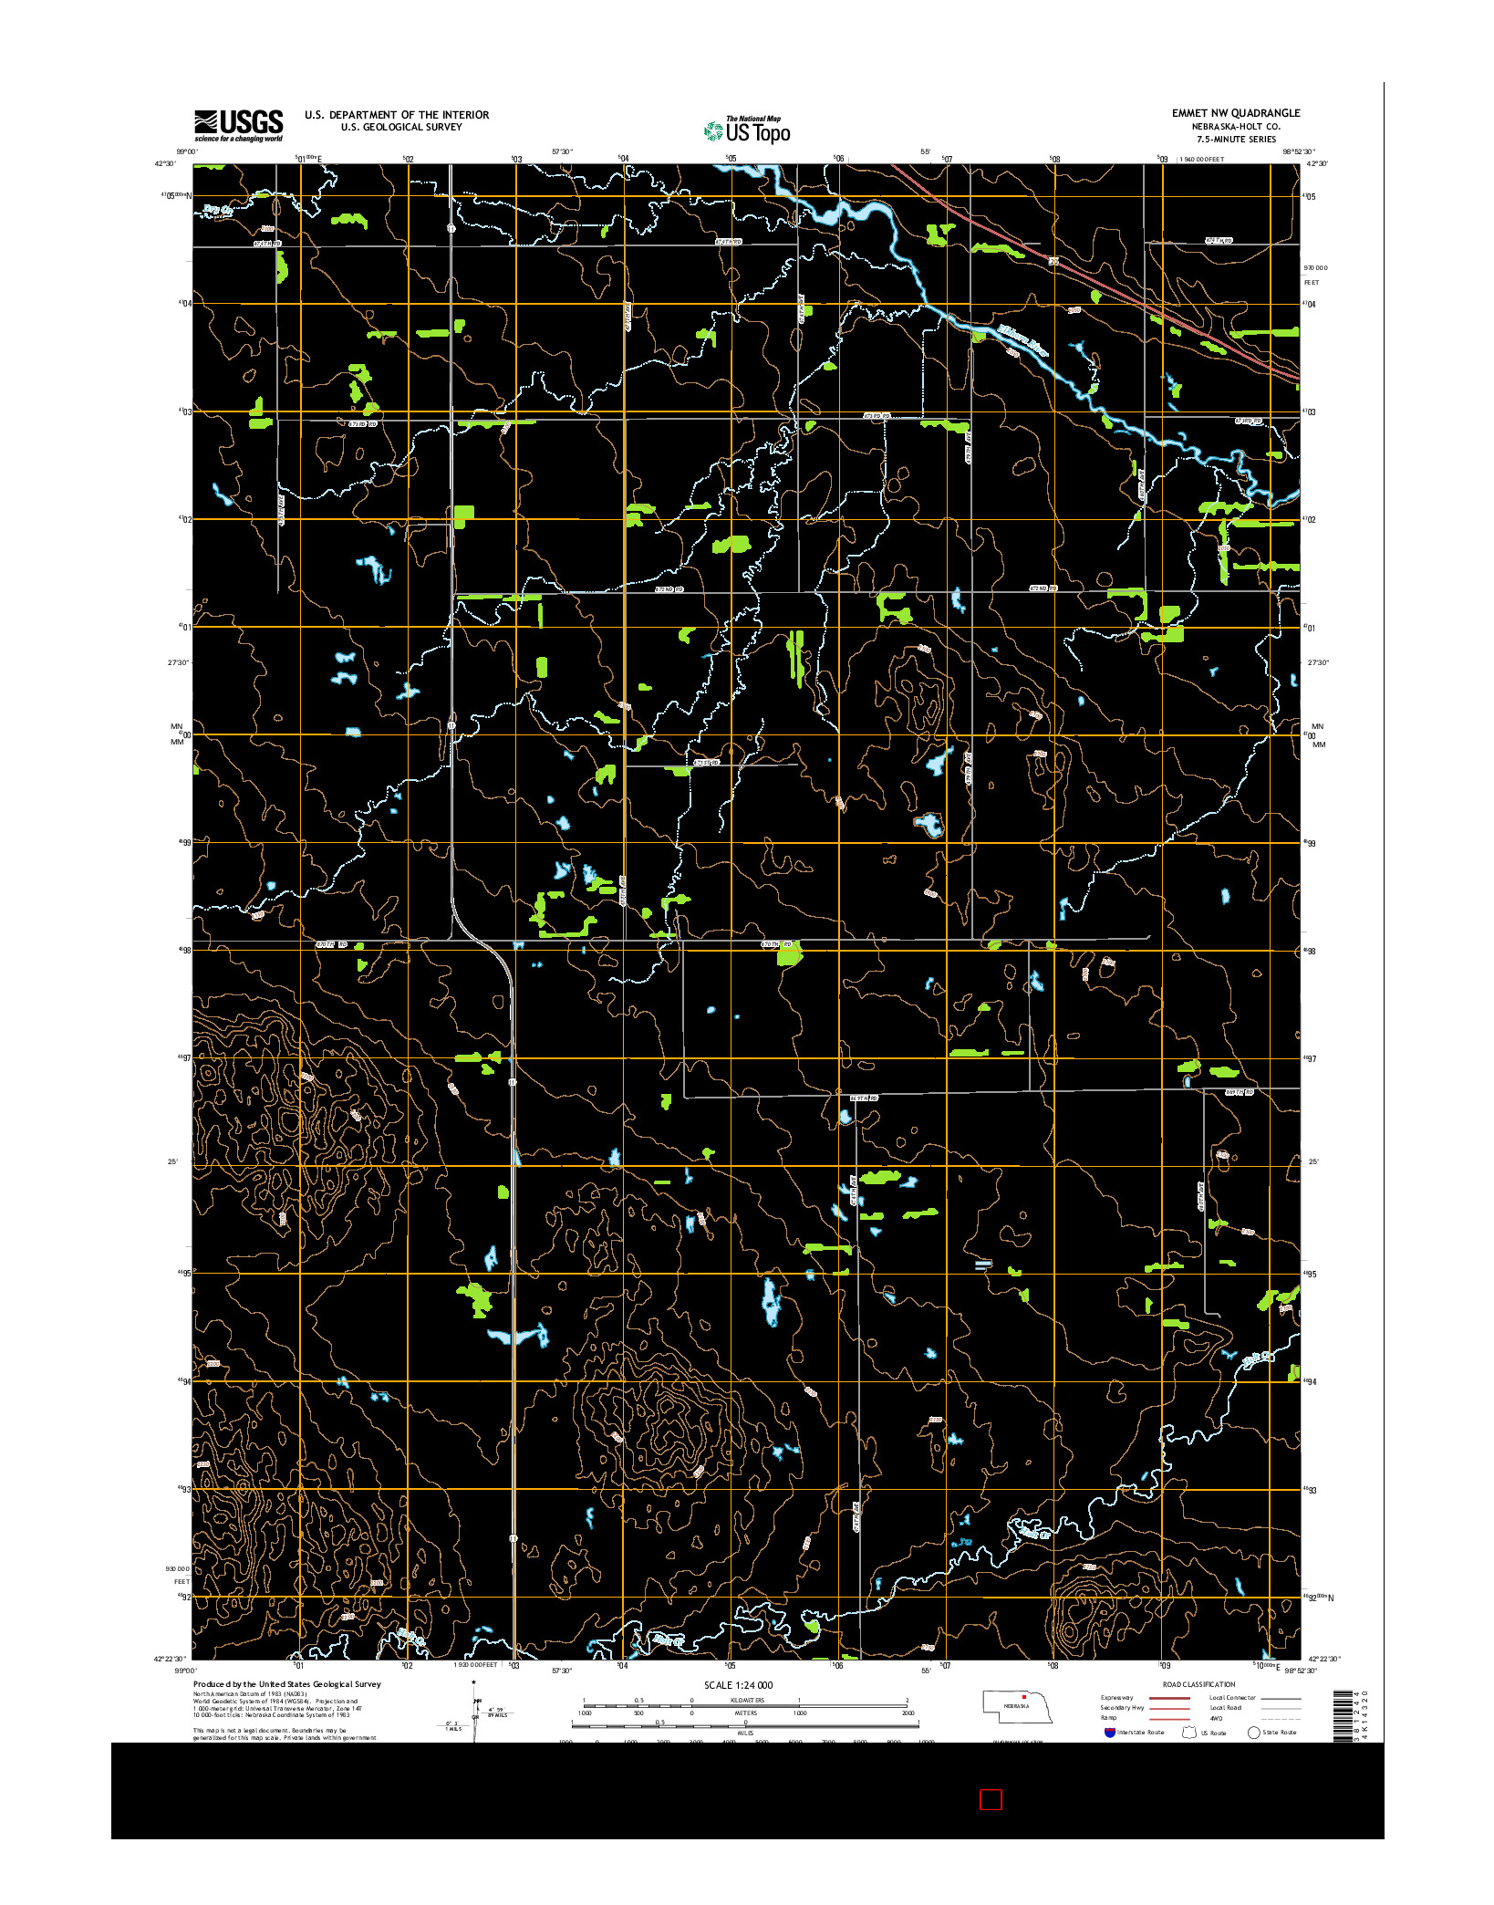Screen dimensions: 1494x1905
Task: Select the SCALE 1:24 000 label
Action: (738, 1684)
